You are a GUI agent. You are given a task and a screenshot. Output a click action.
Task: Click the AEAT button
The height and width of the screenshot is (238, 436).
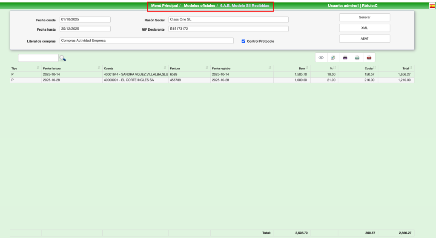click(364, 39)
